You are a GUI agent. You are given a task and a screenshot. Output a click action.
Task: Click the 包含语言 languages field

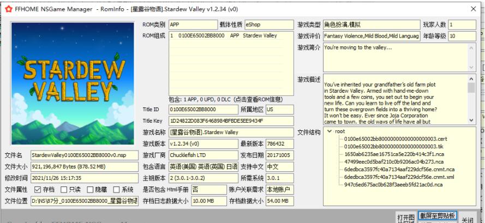(x=203, y=167)
